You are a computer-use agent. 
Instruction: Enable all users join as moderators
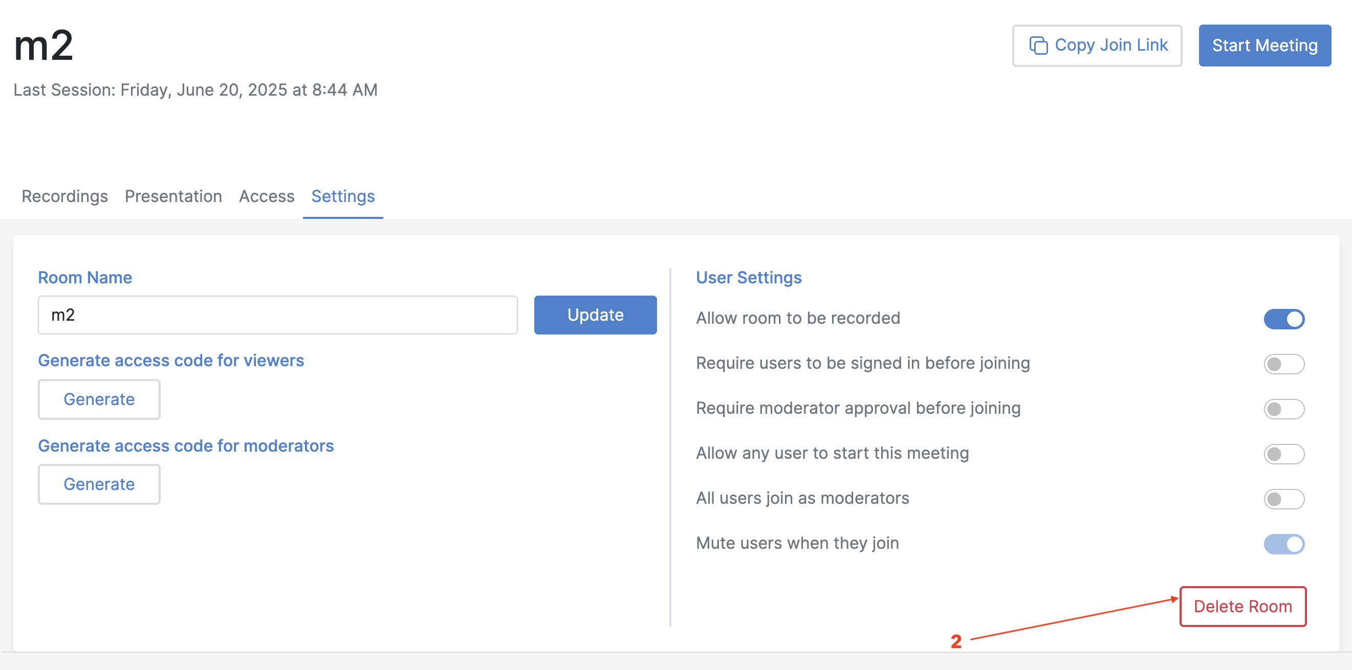[1283, 499]
